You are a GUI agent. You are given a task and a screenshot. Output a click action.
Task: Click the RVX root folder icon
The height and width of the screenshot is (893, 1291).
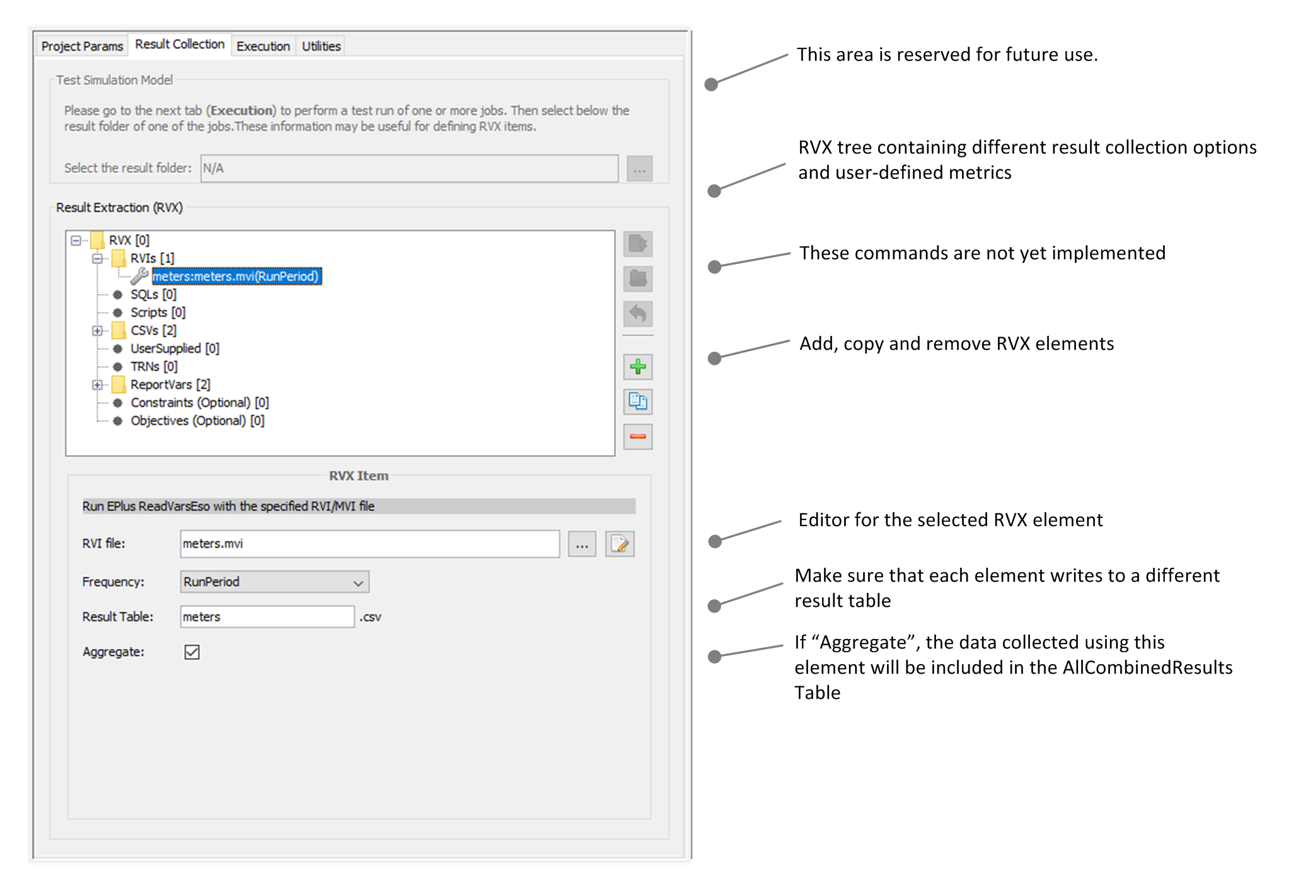97,240
